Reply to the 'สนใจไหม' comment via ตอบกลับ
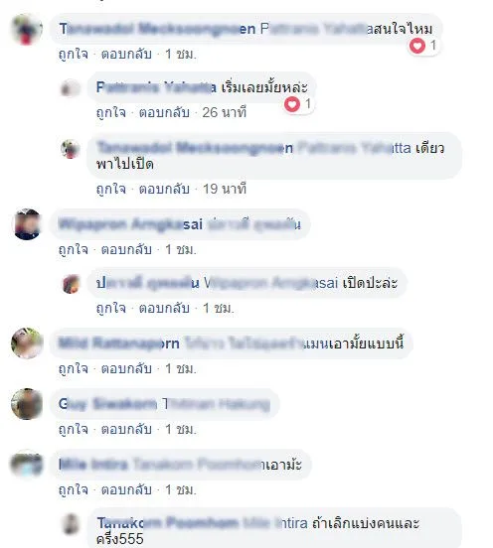 (x=126, y=55)
